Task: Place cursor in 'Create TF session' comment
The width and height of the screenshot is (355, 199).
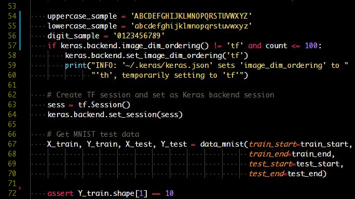Action: click(x=160, y=95)
